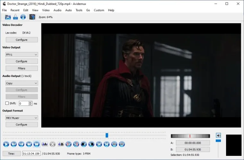The height and width of the screenshot is (160, 244).
Task: Go to the previous cut point
Action: click(x=68, y=144)
